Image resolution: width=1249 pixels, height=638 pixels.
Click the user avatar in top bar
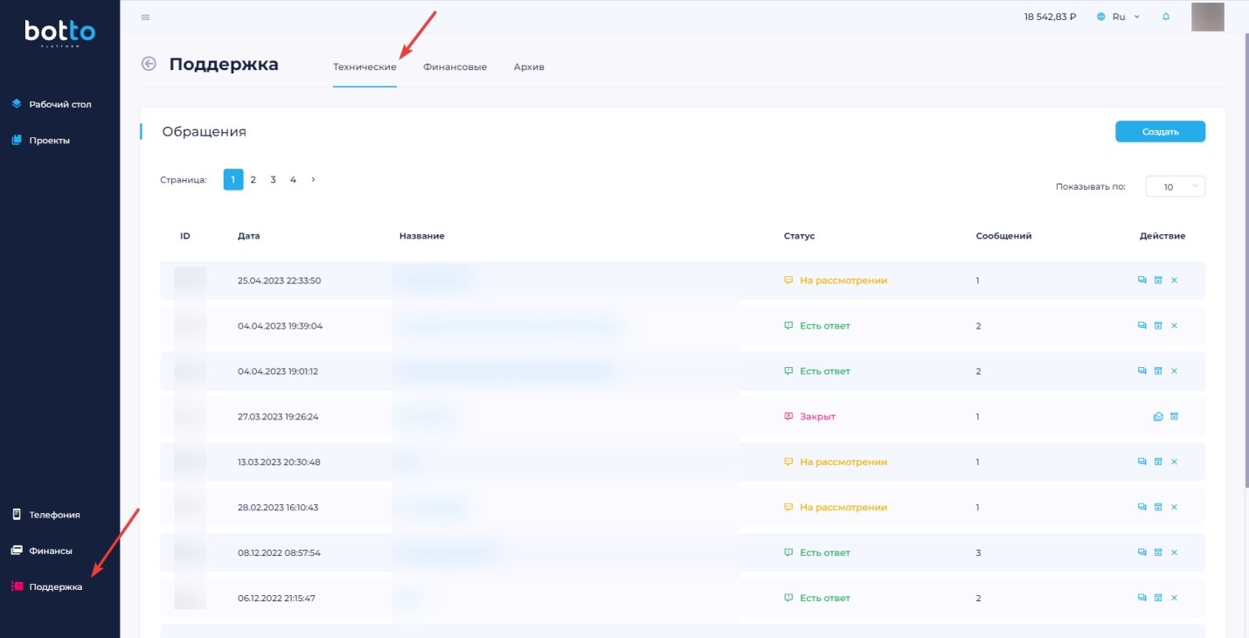tap(1207, 17)
